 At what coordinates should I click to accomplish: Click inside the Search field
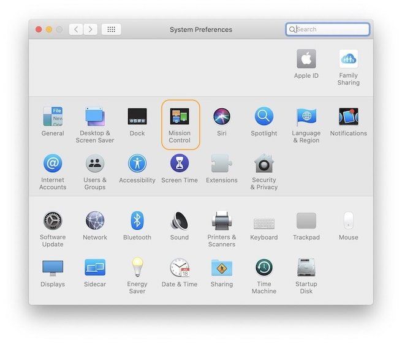pos(331,29)
